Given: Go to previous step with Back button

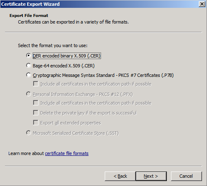Looking at the screenshot, I should tap(120, 176).
